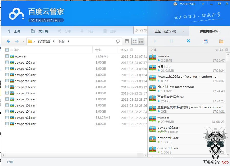Go back with the left arrow
Screen dimensions: 230x166
point(8,41)
